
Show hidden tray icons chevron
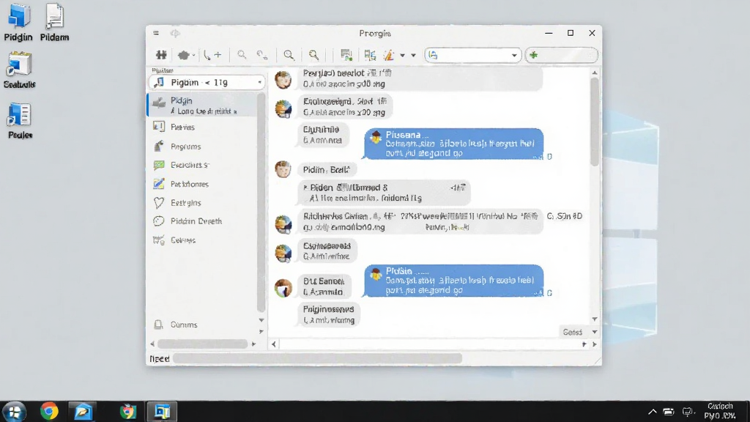point(653,412)
